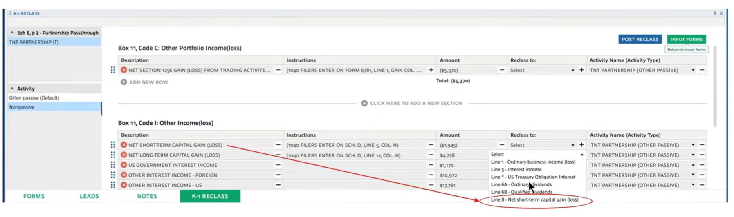734x217 pixels.
Task: Grab the drag handle of the Net Section 1256 row
Action: (x=113, y=70)
